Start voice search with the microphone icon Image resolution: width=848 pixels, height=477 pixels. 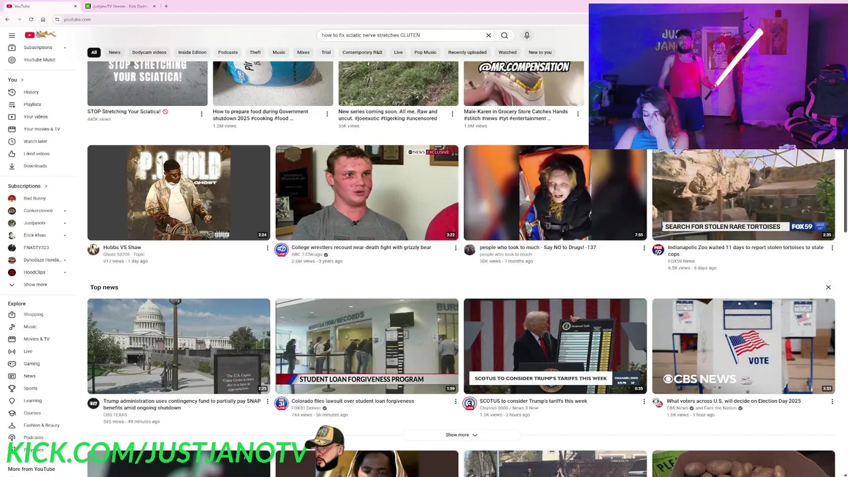click(x=527, y=35)
